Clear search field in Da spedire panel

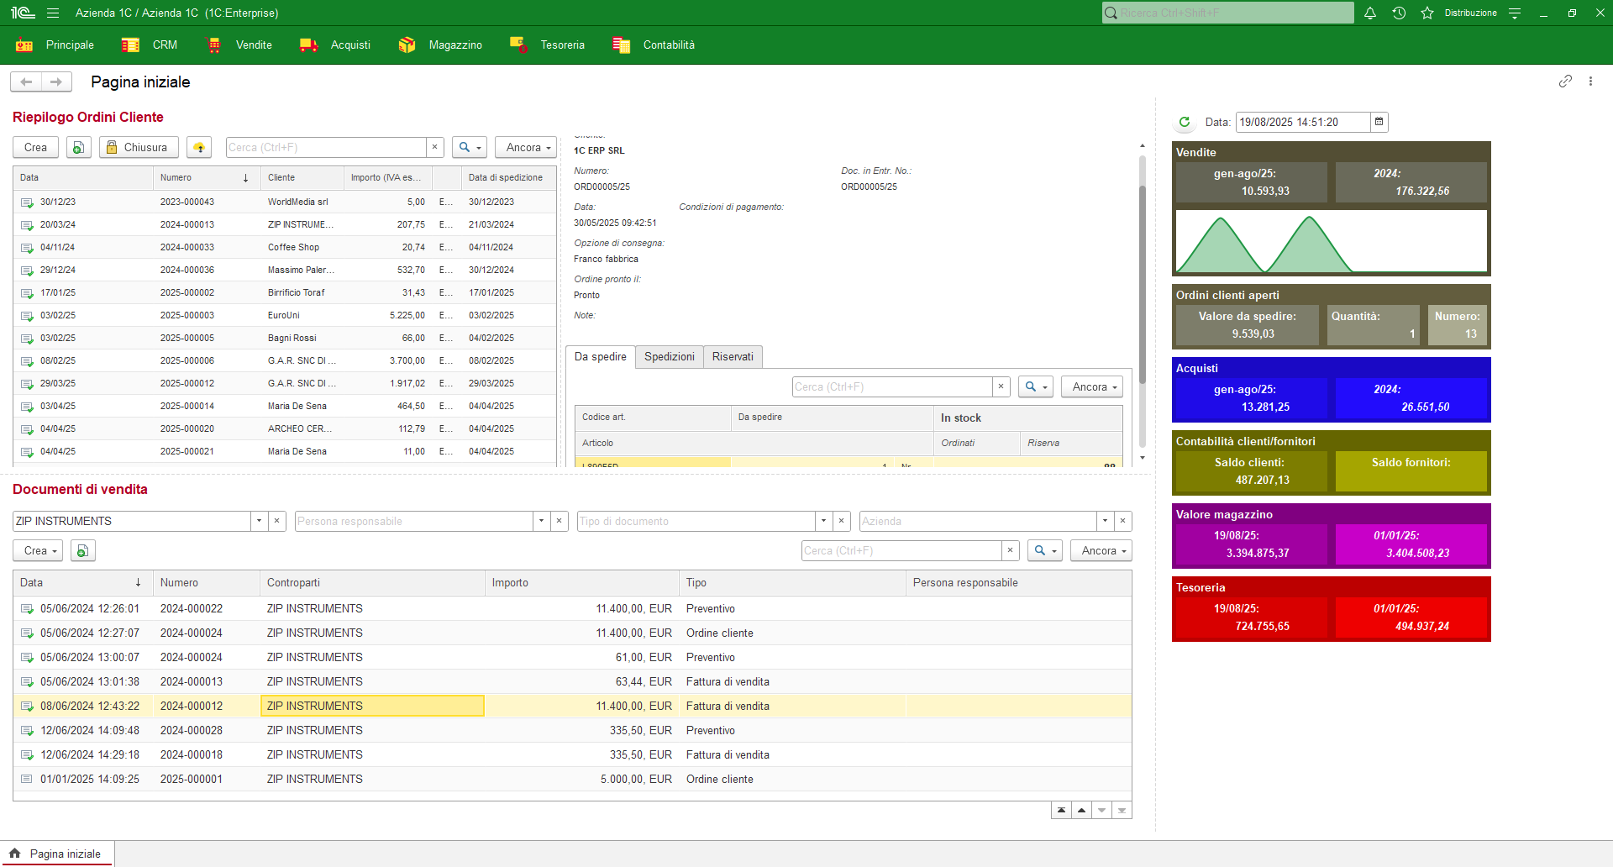1001,386
